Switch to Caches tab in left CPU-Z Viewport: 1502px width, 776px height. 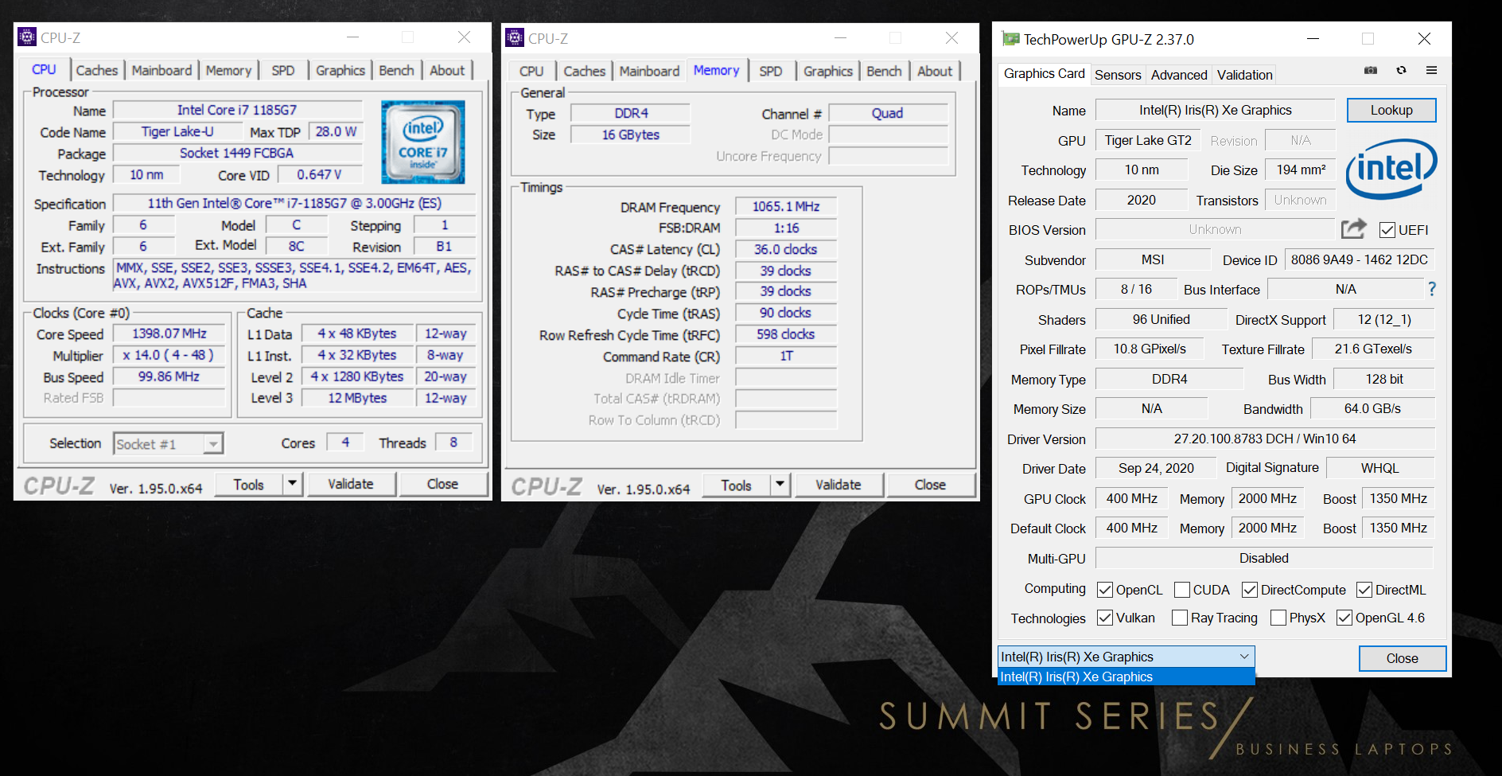(97, 70)
